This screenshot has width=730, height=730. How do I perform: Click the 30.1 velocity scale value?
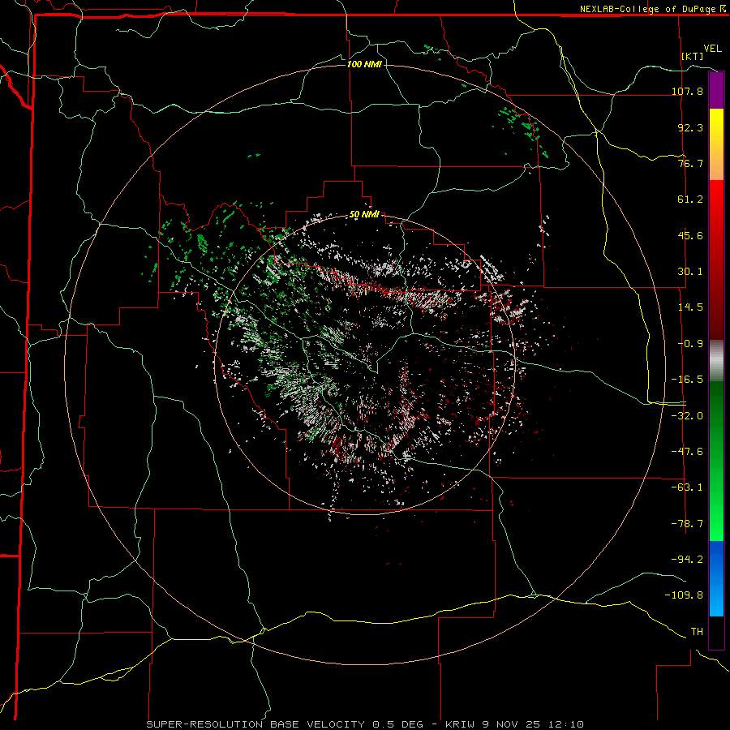point(690,272)
